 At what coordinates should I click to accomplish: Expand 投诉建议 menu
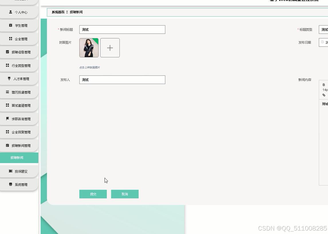19,171
